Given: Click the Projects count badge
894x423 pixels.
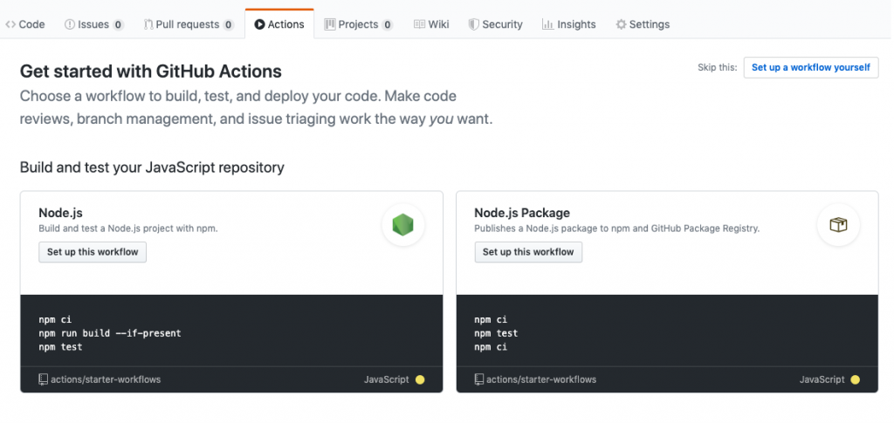Looking at the screenshot, I should [x=387, y=24].
